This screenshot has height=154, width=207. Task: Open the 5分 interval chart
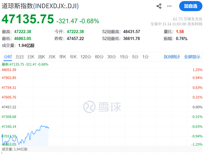(135, 57)
